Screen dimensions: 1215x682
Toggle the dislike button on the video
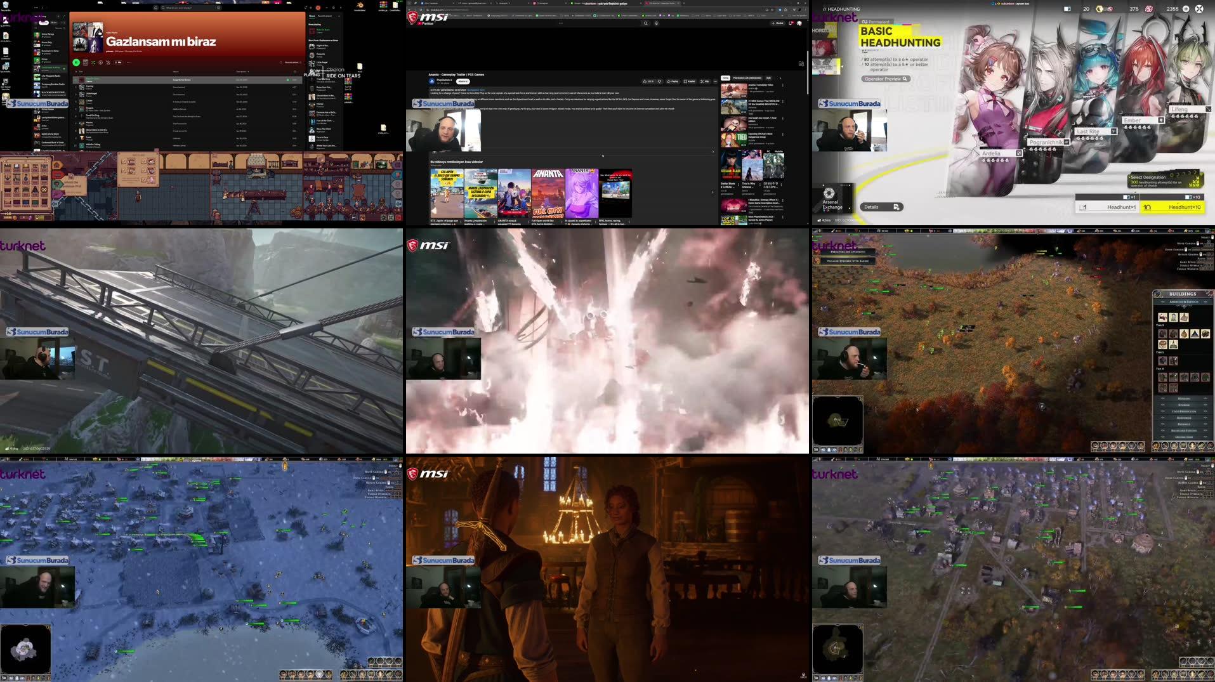[659, 81]
